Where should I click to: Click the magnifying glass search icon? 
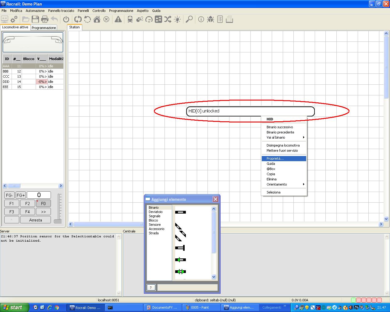[x=189, y=19]
